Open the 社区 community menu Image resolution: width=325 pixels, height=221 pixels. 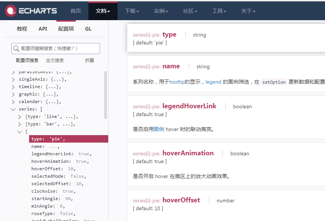point(189,11)
